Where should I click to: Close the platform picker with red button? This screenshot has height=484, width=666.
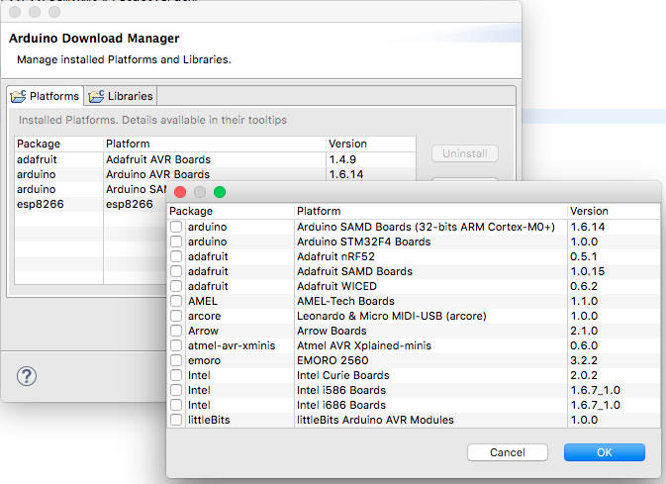(x=180, y=192)
